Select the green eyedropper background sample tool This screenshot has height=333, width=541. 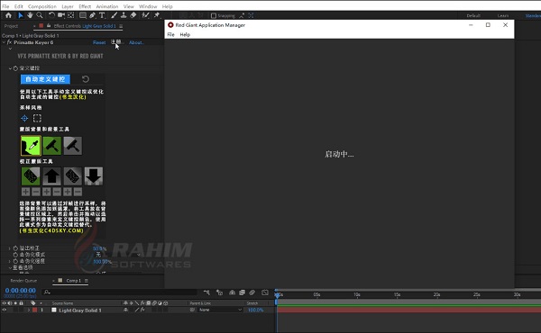[x=31, y=145]
